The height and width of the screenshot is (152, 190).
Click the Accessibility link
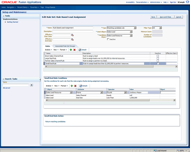[130, 2]
